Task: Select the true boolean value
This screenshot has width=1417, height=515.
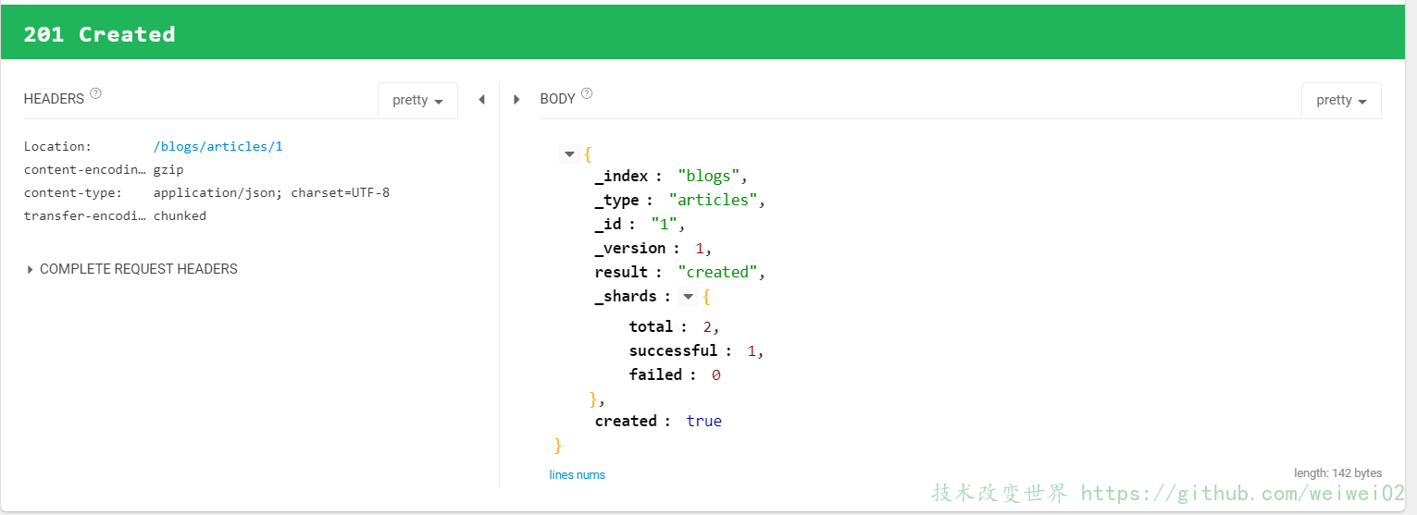Action: [704, 421]
